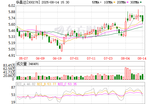The height and width of the screenshot is (104, 149).
Task: Click the RSI_C:53.35 indicator label
Action: [x=67, y=84]
